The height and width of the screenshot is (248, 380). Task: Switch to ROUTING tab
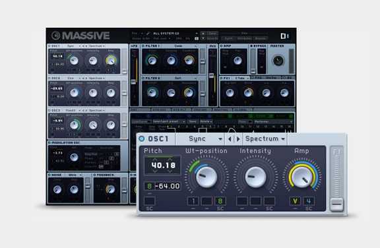(222, 110)
